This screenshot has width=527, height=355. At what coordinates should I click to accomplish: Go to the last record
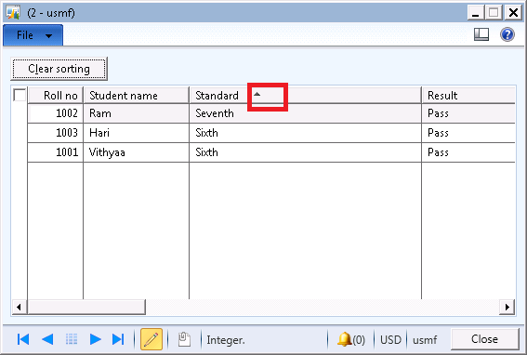point(118,339)
